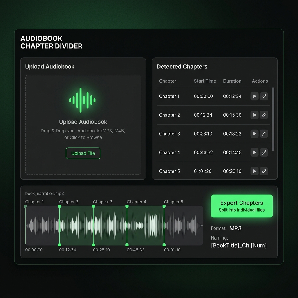Click 'Chapter 4' label above waveform
The height and width of the screenshot is (298, 298).
136,202
